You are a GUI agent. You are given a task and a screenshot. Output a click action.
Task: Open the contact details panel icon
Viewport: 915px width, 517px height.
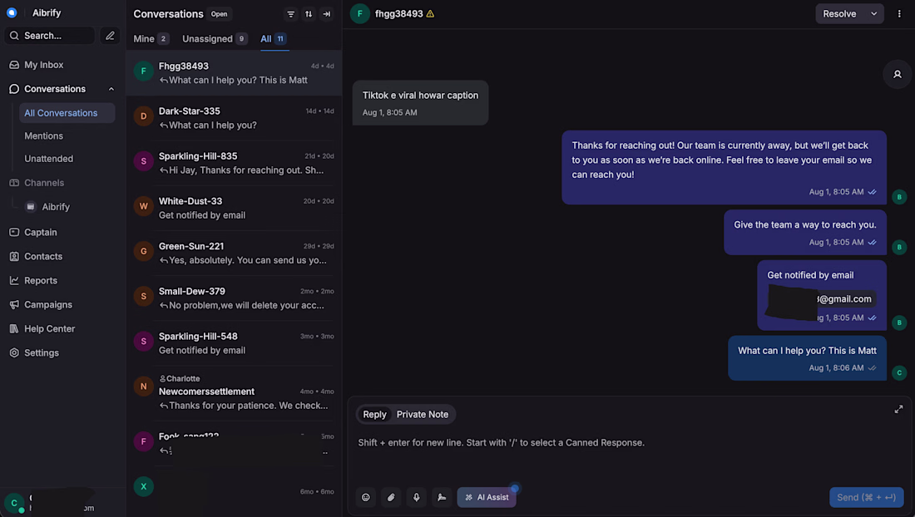click(x=897, y=74)
